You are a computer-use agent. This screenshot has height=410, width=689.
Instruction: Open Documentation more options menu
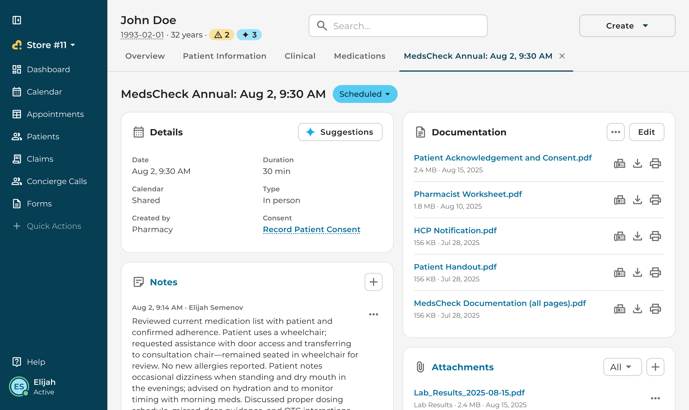pyautogui.click(x=616, y=132)
